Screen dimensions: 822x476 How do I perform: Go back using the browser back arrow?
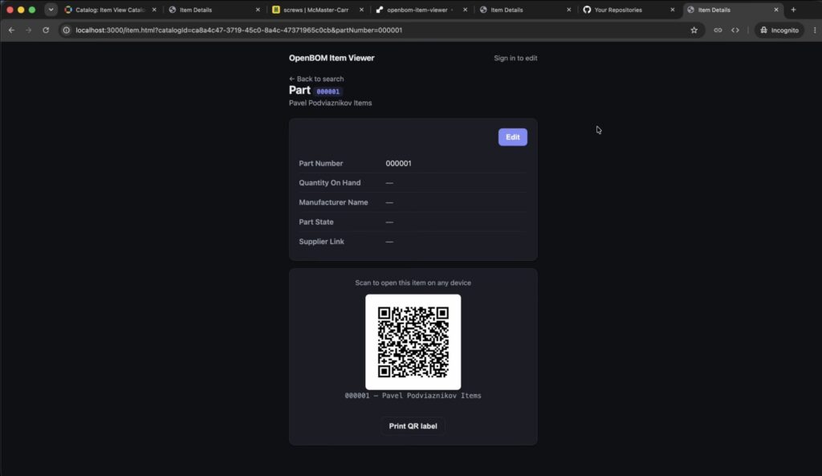coord(11,31)
